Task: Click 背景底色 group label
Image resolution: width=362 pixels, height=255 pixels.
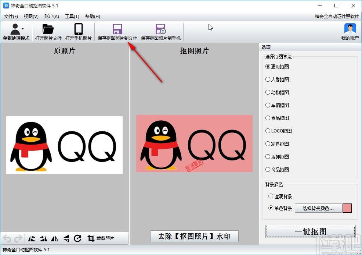Action: (274, 184)
